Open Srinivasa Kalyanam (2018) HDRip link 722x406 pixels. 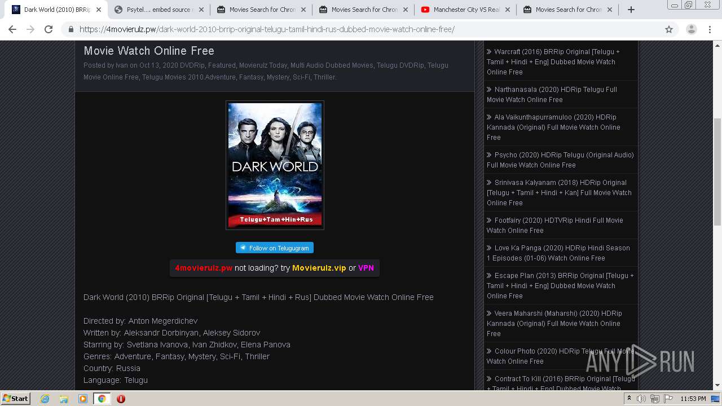pyautogui.click(x=559, y=192)
